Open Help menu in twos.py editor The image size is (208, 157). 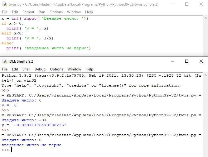pyautogui.click(x=89, y=12)
